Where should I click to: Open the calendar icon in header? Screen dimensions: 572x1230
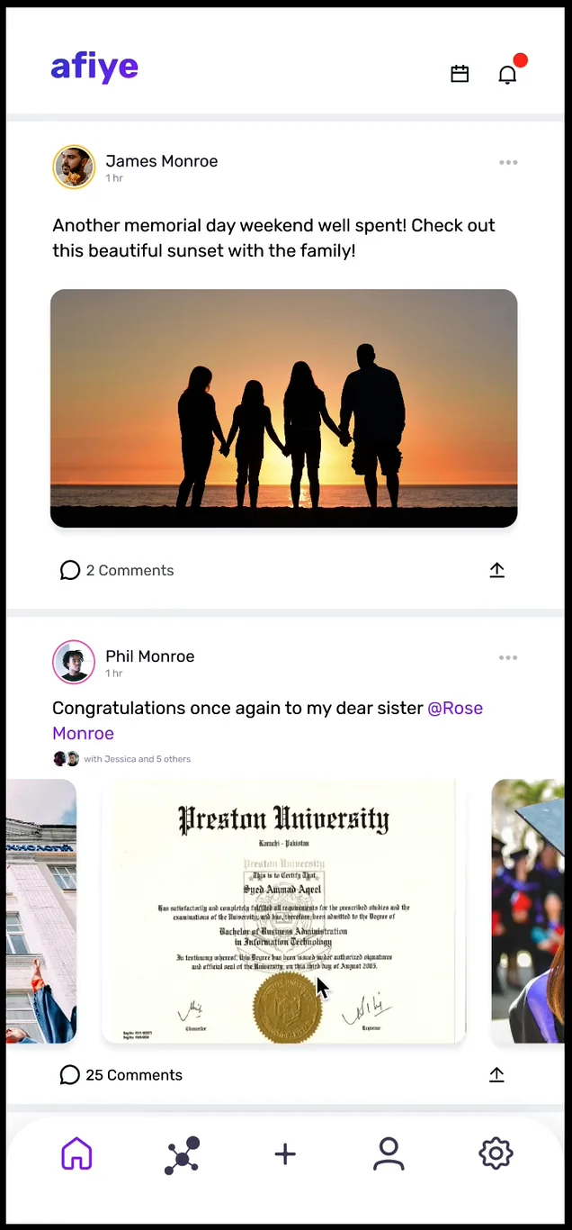(x=460, y=74)
